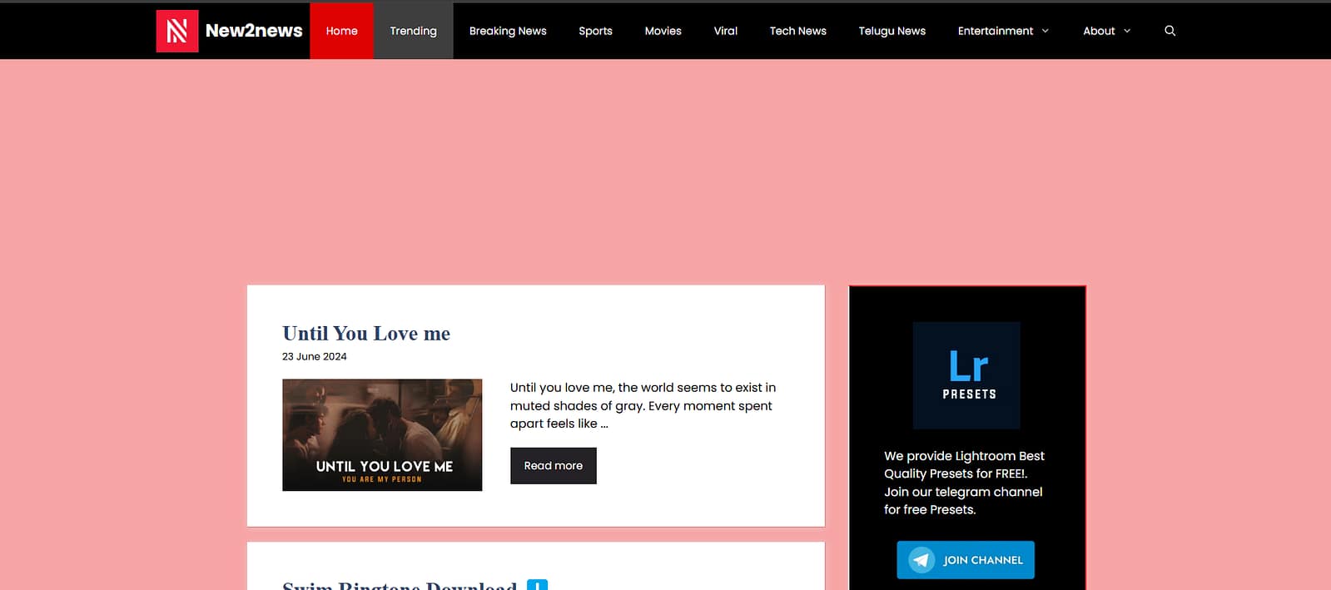Click the New2news site title

pos(254,31)
